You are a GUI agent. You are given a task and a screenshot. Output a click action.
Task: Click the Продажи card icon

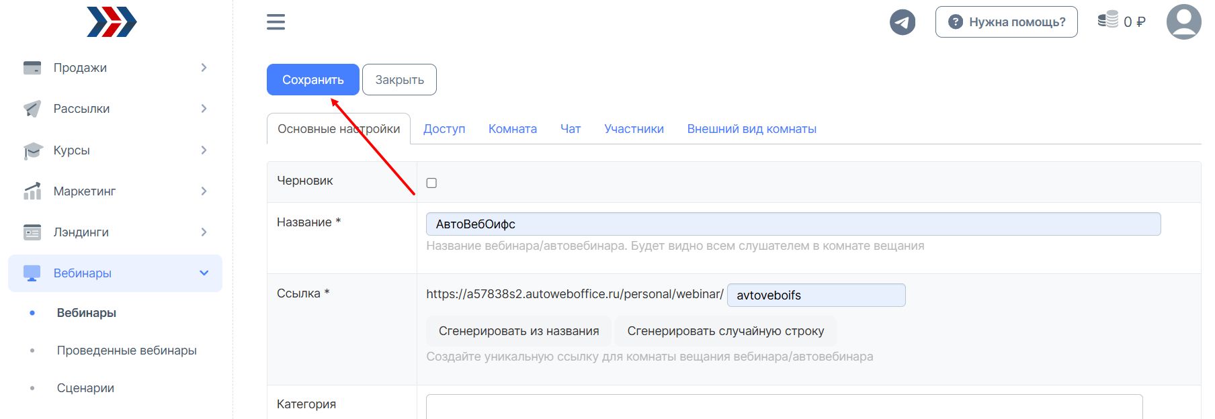coord(32,68)
